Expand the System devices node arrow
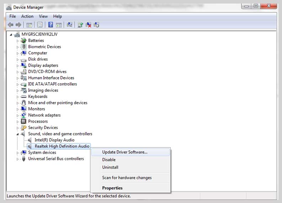 click(x=17, y=153)
